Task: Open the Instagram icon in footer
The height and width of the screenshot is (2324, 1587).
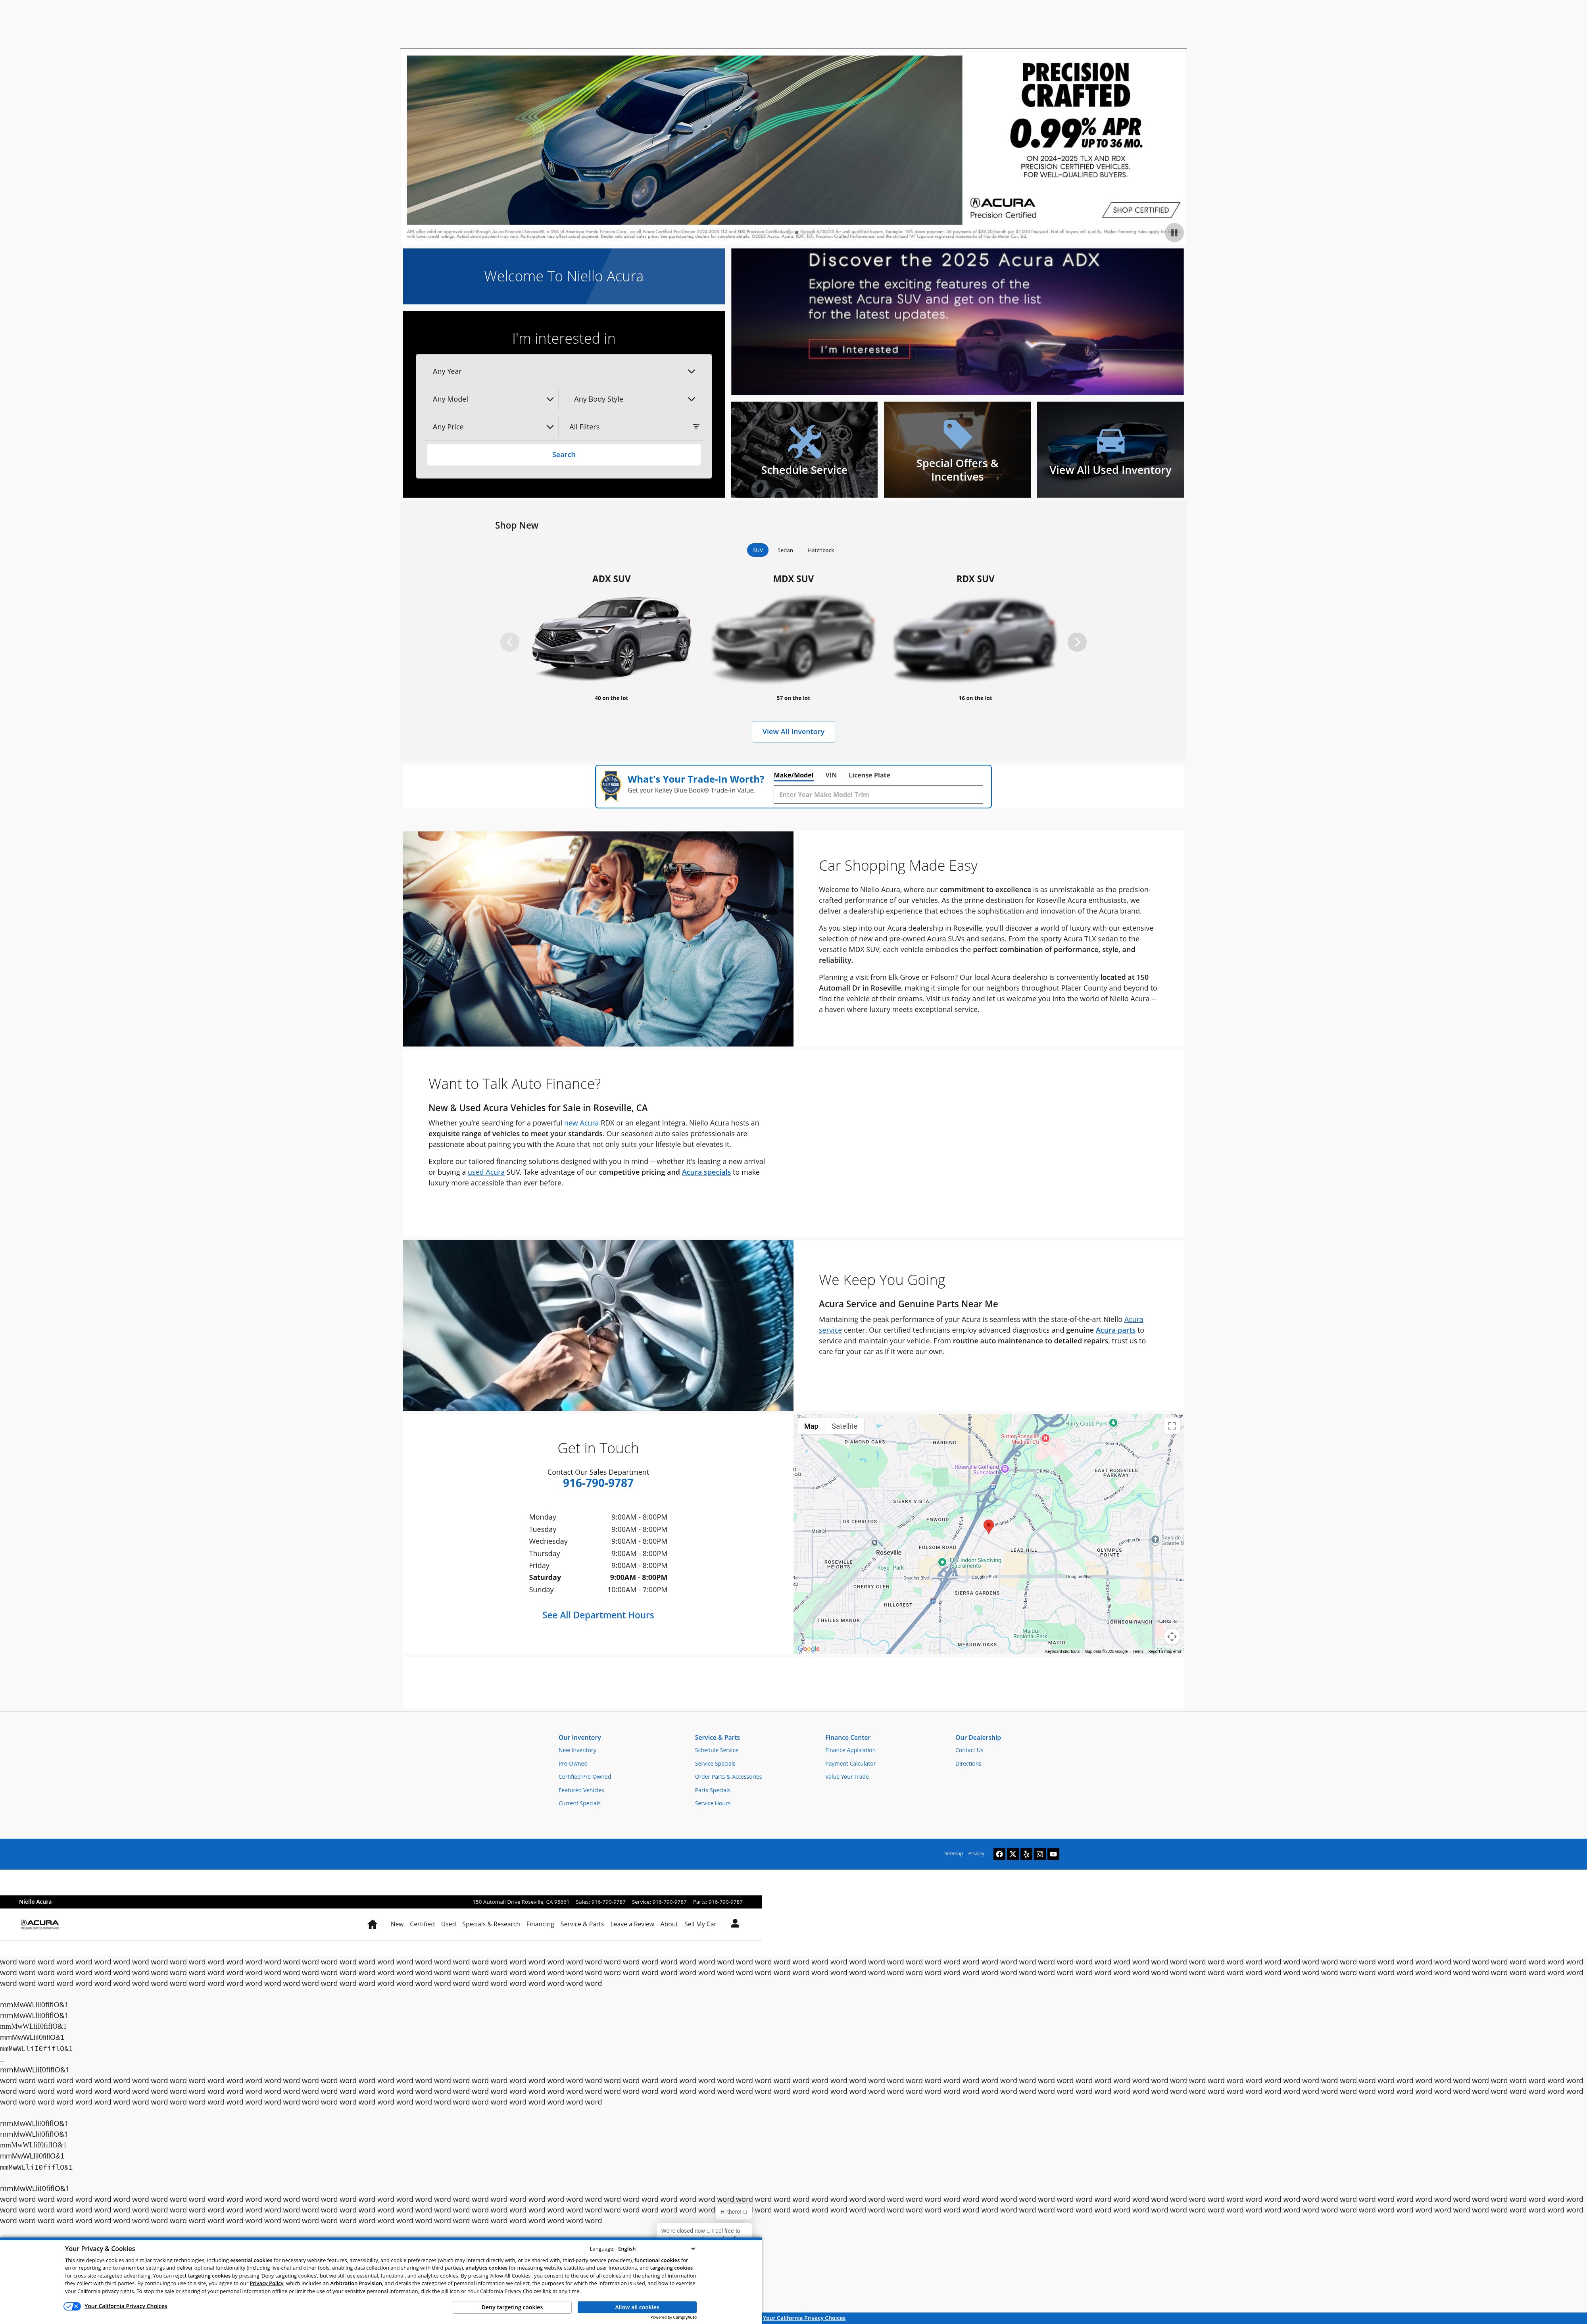Action: [x=1040, y=1854]
